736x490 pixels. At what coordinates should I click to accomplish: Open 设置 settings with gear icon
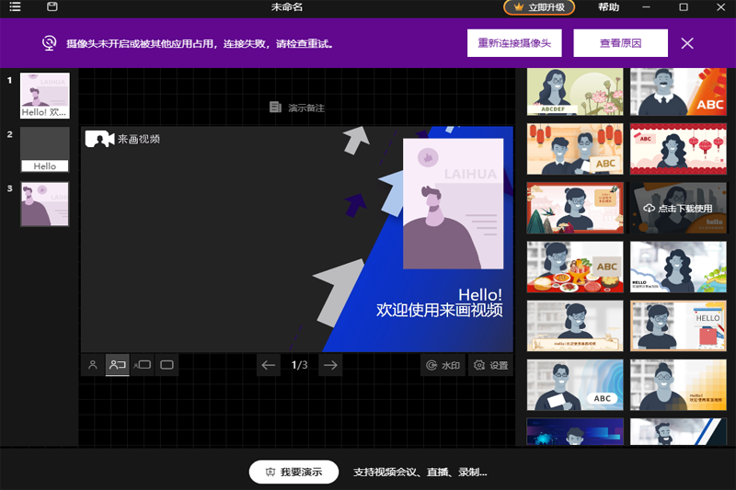pos(490,365)
